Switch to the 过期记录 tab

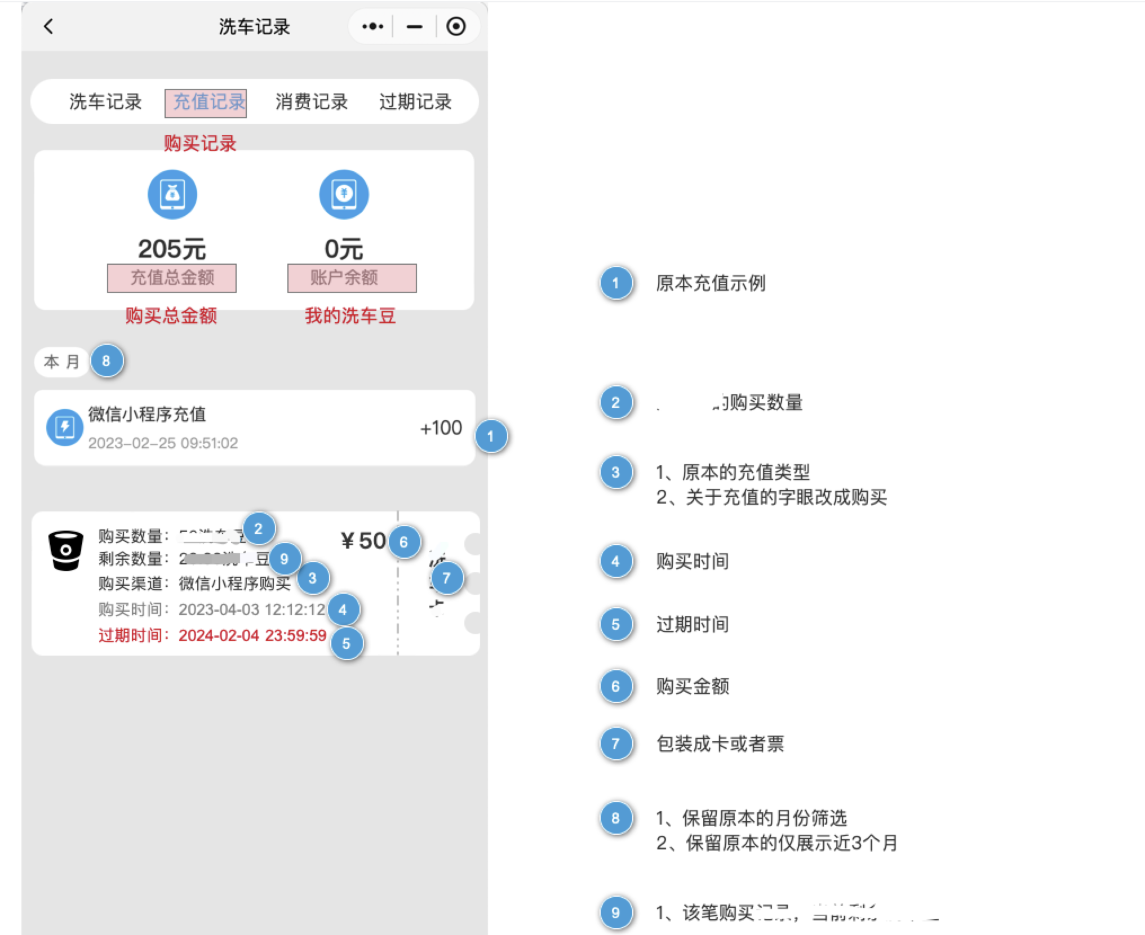(415, 102)
